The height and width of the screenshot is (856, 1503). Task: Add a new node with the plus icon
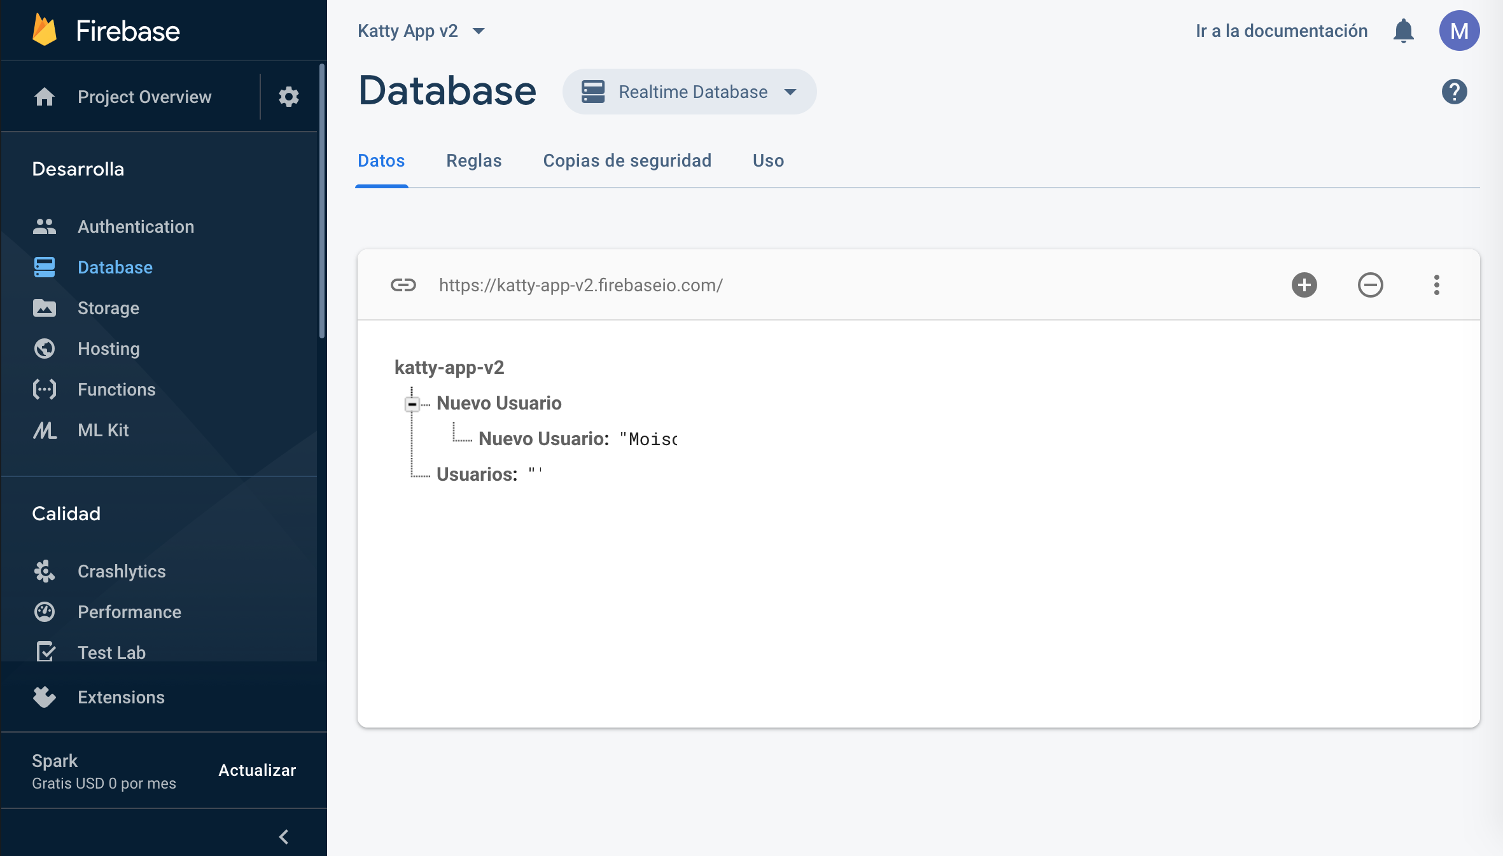(x=1304, y=285)
